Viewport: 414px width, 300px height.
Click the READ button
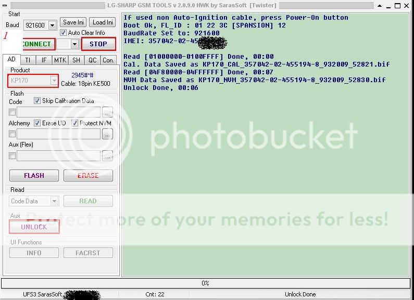coord(88,201)
